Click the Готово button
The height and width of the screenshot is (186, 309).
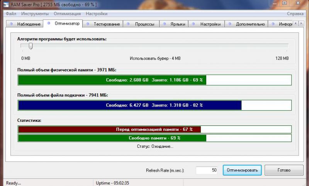pyautogui.click(x=284, y=170)
